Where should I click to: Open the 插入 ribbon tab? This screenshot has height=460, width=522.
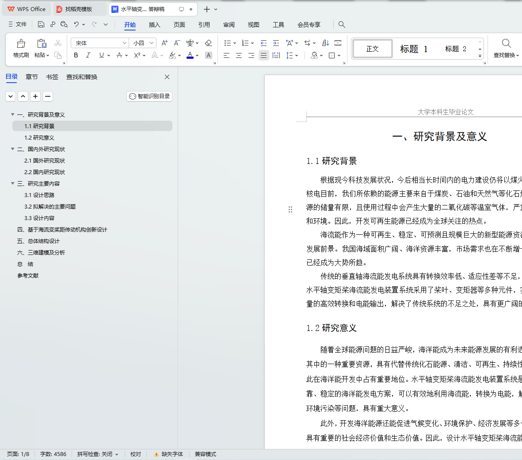click(x=154, y=25)
